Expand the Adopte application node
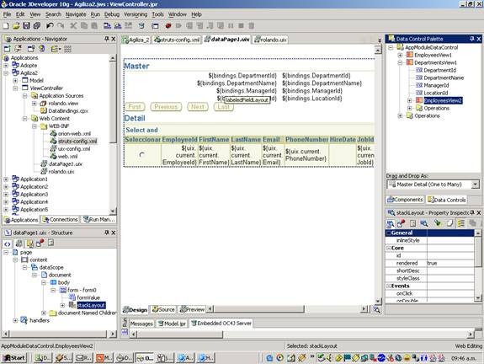The width and height of the screenshot is (484, 364). [6, 66]
